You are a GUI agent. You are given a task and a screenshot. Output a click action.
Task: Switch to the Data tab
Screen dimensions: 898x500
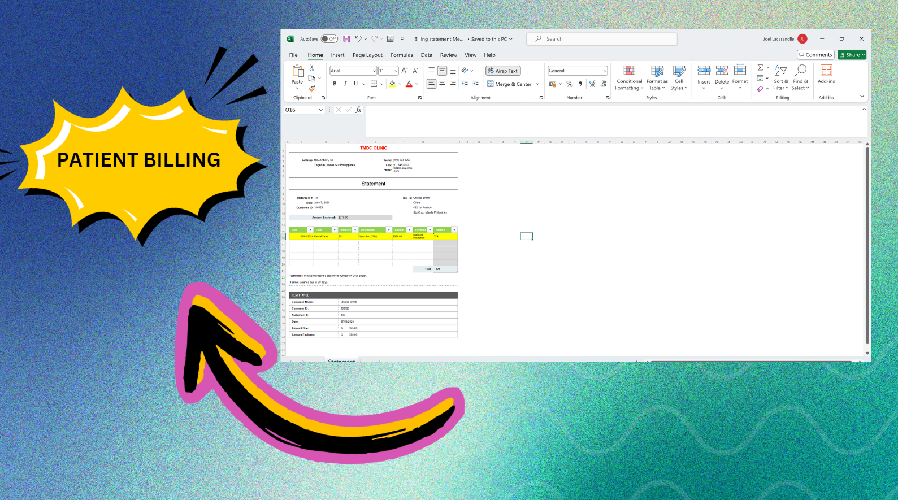click(x=427, y=55)
